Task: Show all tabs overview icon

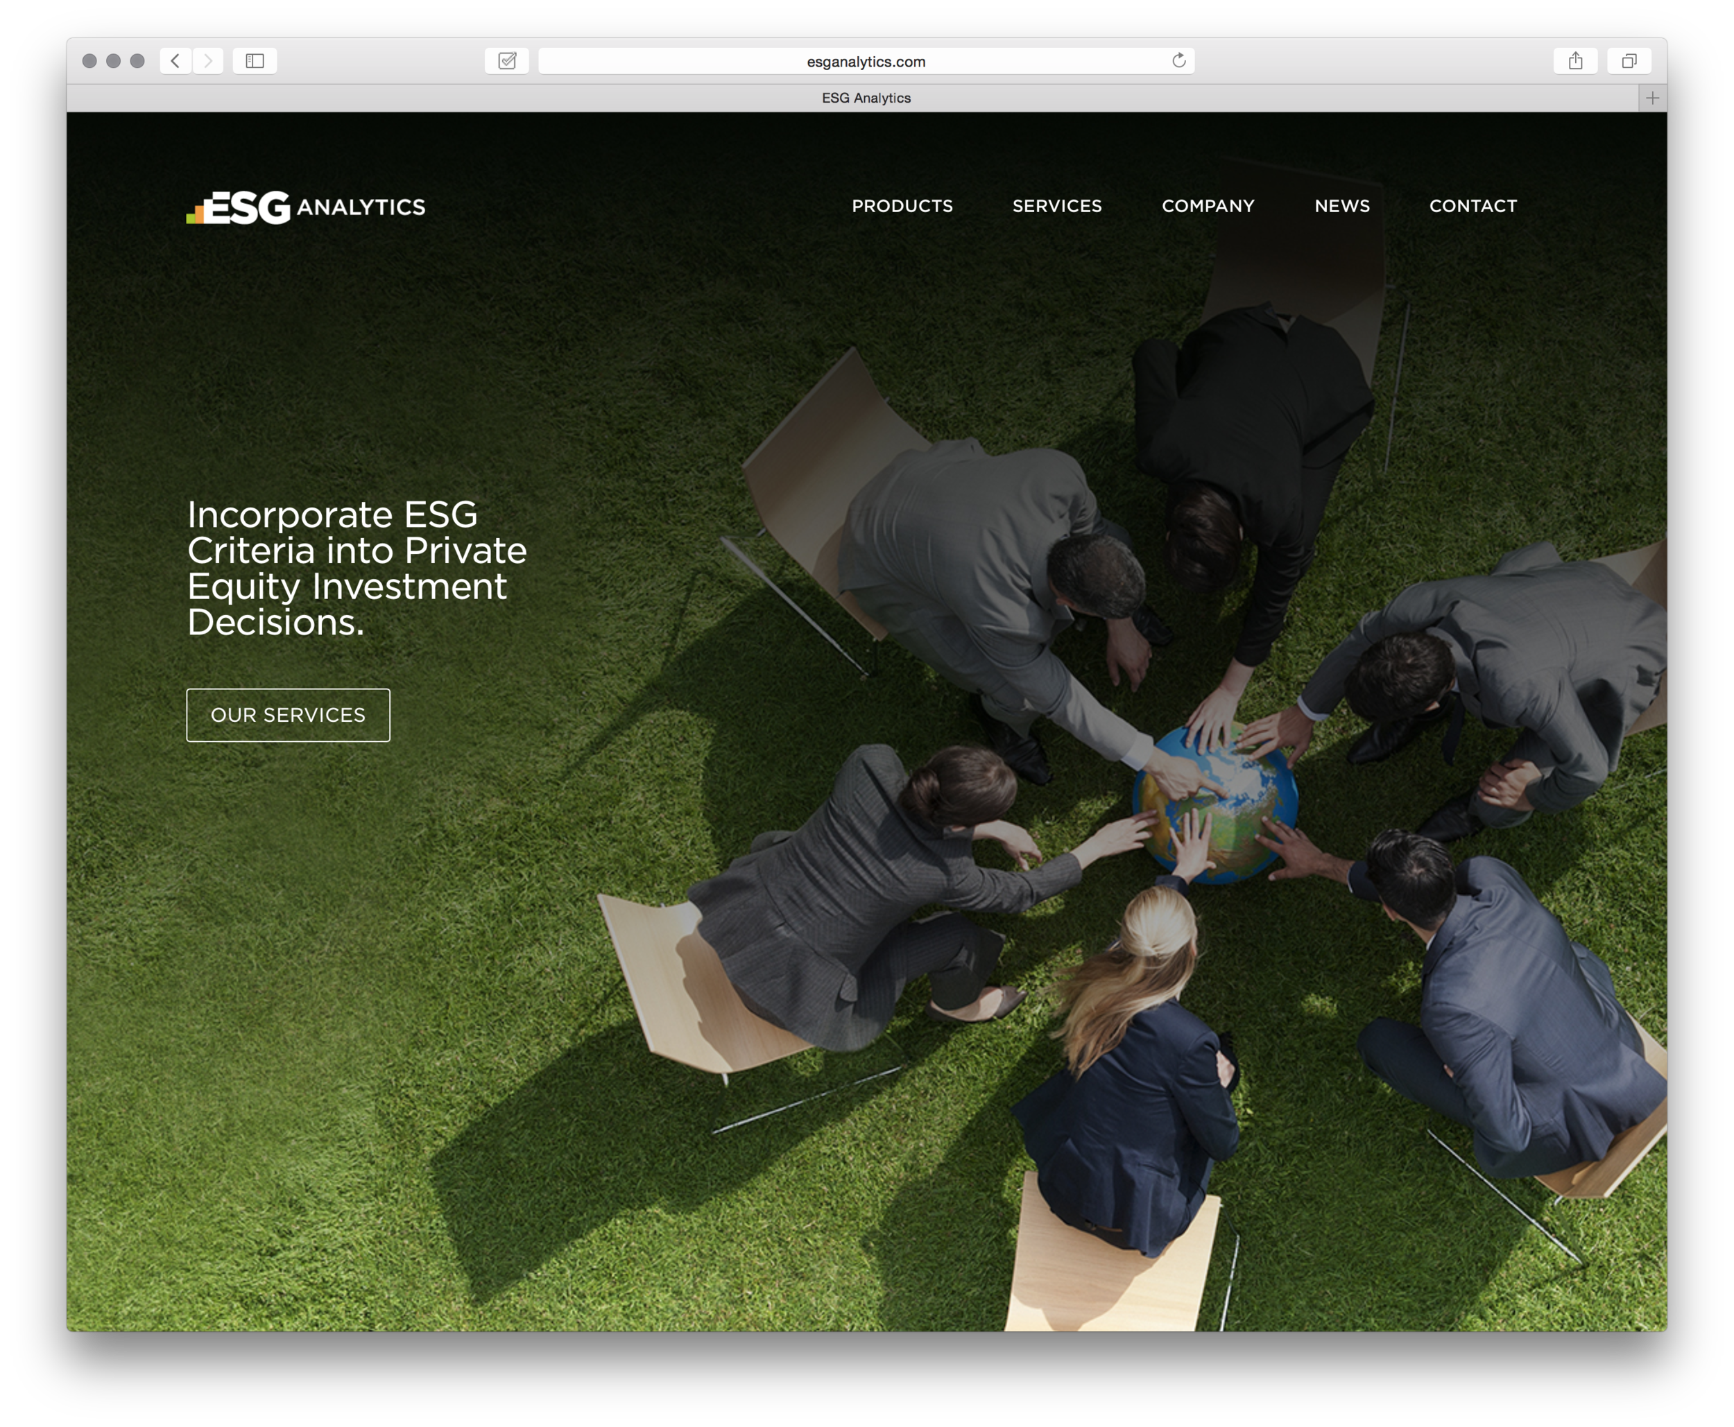Action: point(1629,61)
